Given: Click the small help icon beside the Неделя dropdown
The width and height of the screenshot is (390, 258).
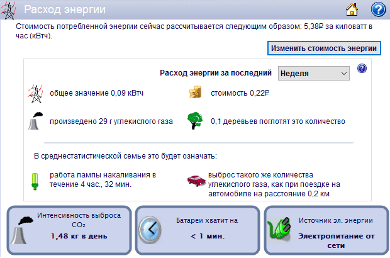Looking at the screenshot, I should (362, 68).
